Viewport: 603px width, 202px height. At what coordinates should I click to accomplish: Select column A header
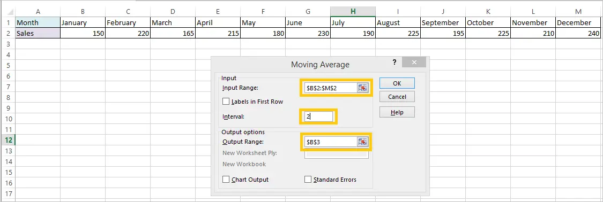pos(38,12)
